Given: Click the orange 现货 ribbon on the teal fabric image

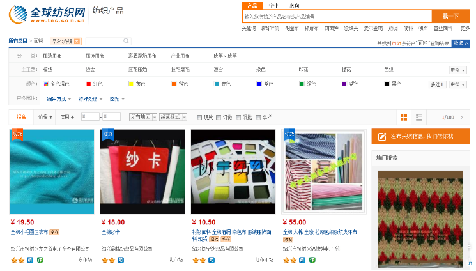Looking at the screenshot, I should [17, 134].
